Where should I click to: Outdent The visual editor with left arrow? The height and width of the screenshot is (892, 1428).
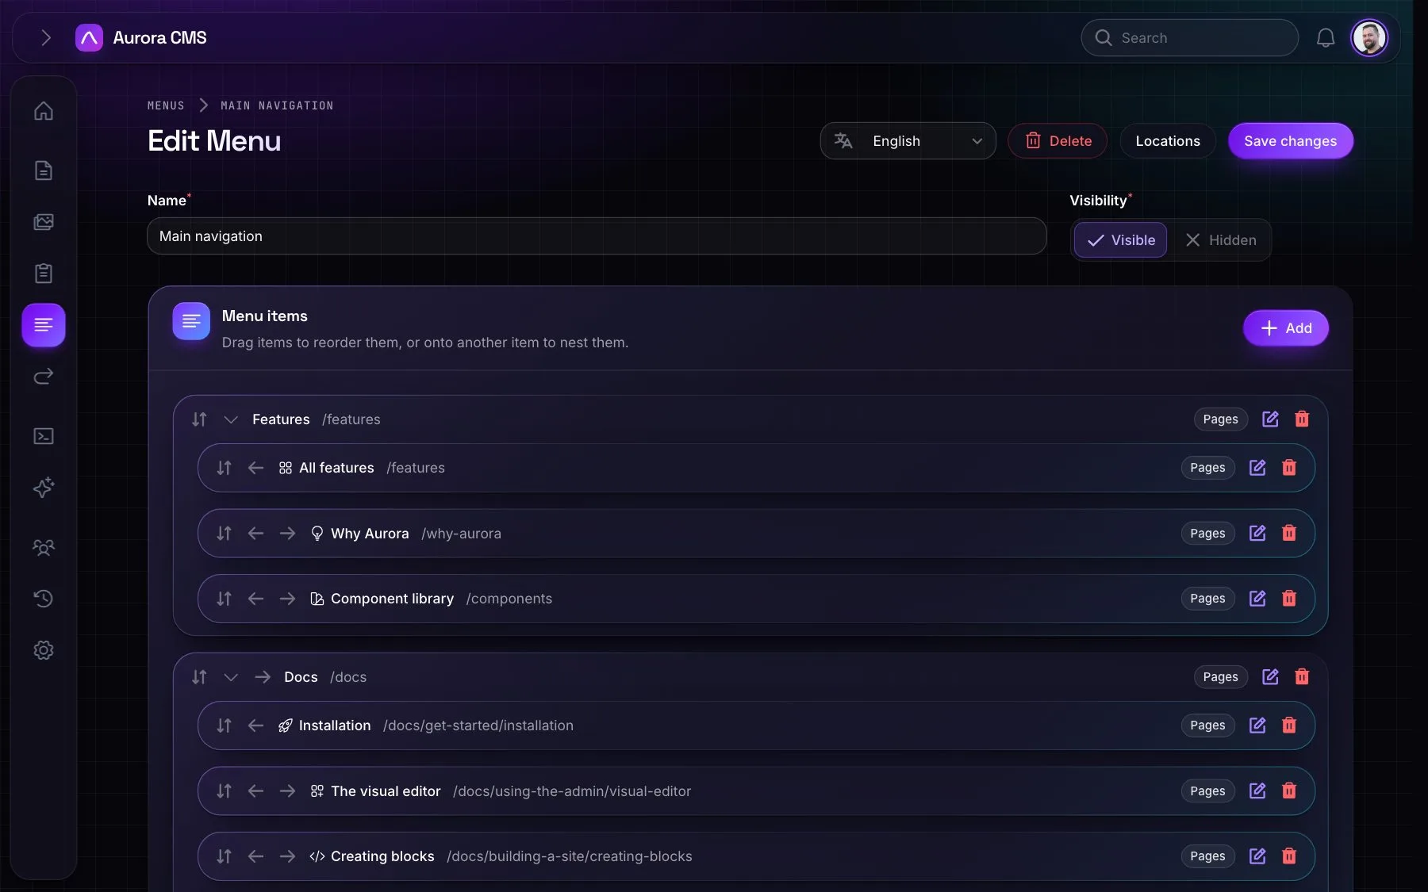(255, 791)
